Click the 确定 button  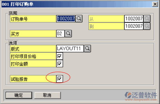pyautogui.click(x=19, y=95)
